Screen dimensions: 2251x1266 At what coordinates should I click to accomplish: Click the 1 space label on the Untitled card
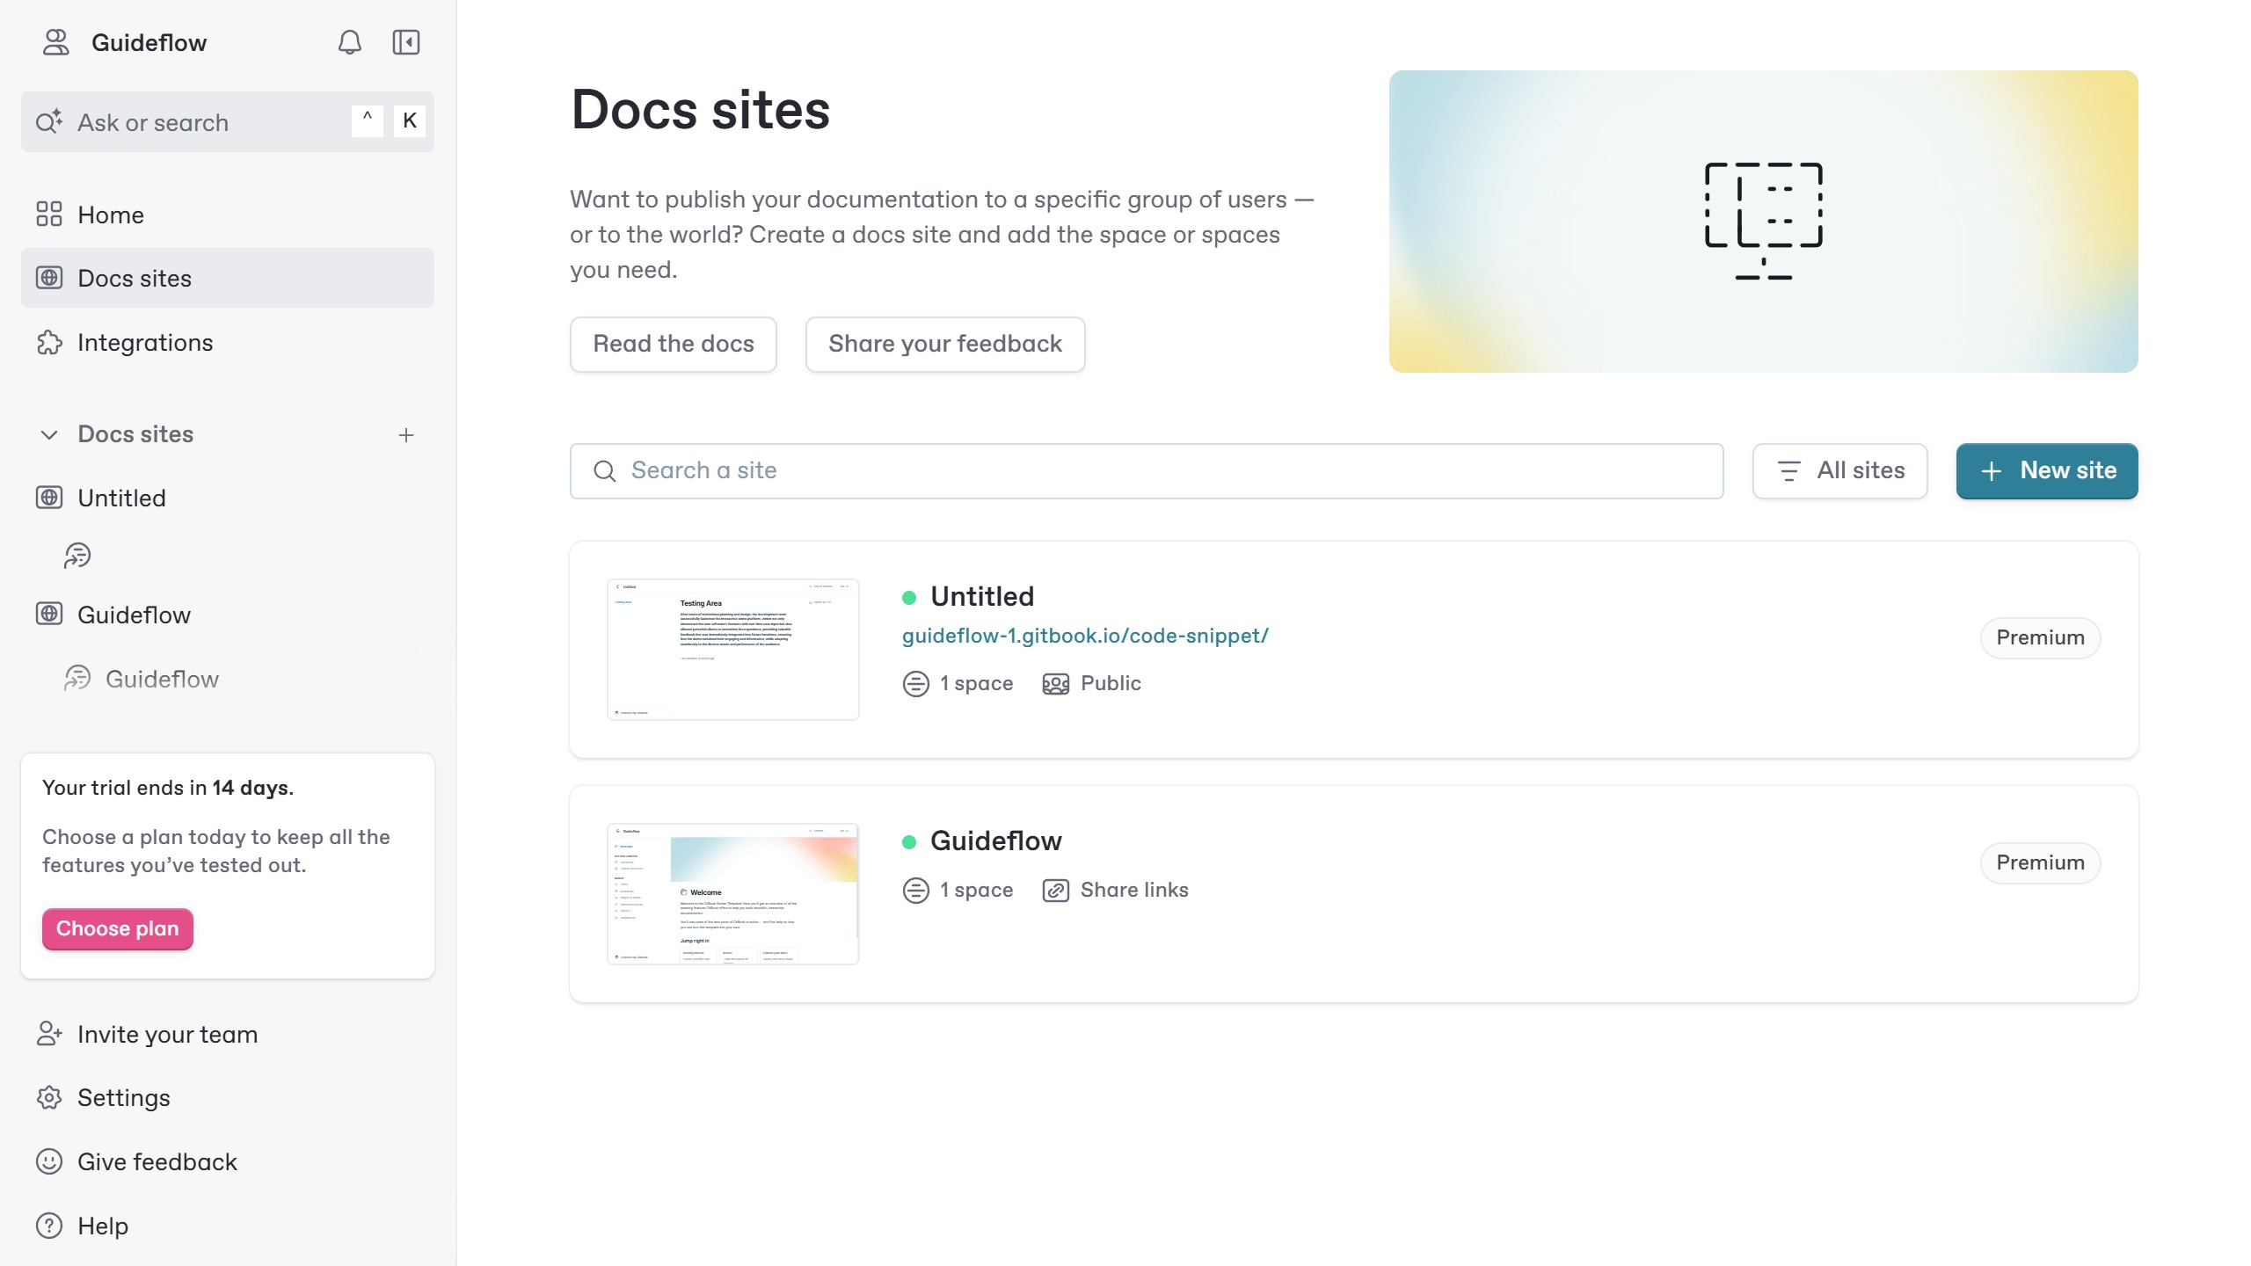[x=976, y=683]
